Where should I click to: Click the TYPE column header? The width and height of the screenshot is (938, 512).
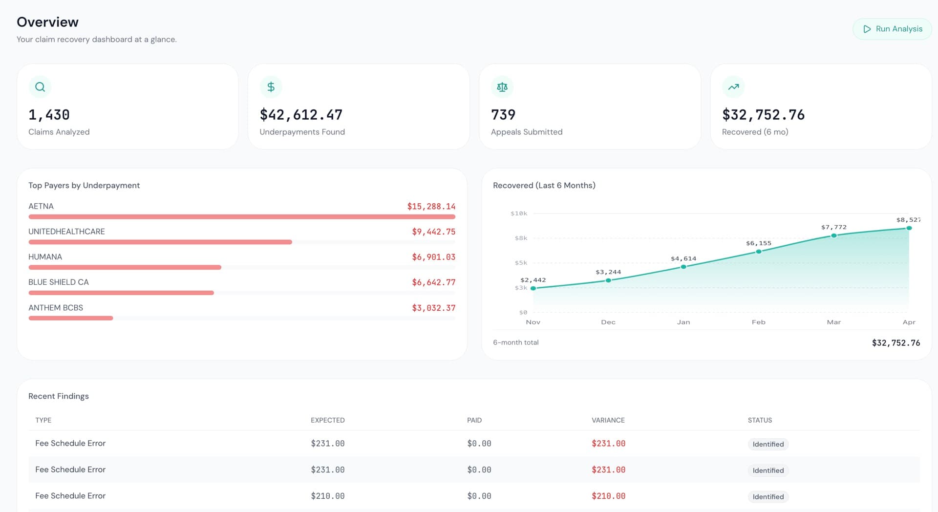point(43,420)
